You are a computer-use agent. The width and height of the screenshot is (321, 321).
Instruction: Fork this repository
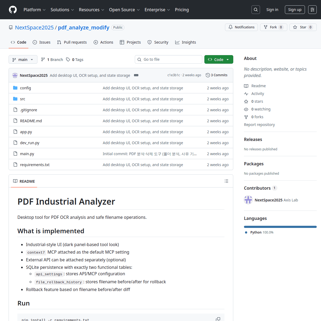pyautogui.click(x=274, y=27)
